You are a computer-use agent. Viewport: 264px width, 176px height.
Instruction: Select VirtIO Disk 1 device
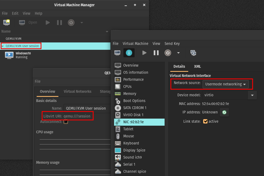coord(139,115)
